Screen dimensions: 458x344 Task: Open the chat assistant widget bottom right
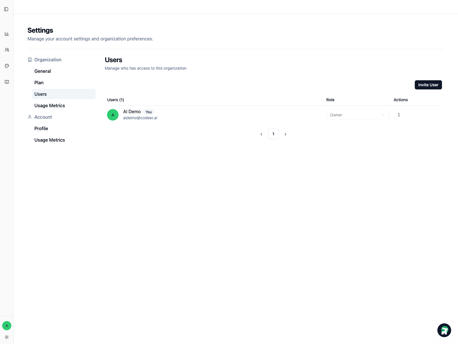(444, 330)
